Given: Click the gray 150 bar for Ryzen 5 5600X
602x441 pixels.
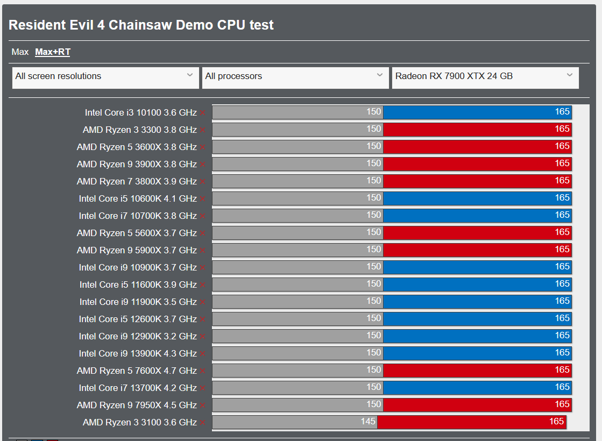Looking at the screenshot, I should (298, 232).
